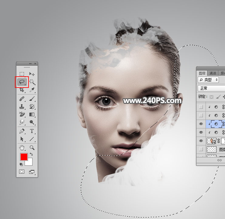Select the Lasso tool
The width and height of the screenshot is (225, 219).
(x=22, y=82)
